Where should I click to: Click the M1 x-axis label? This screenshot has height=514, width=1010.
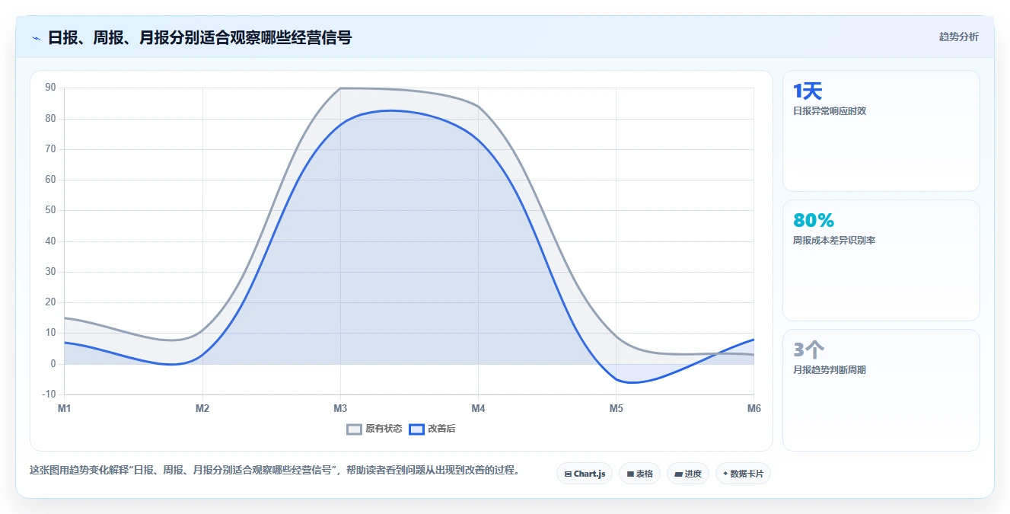pos(65,409)
